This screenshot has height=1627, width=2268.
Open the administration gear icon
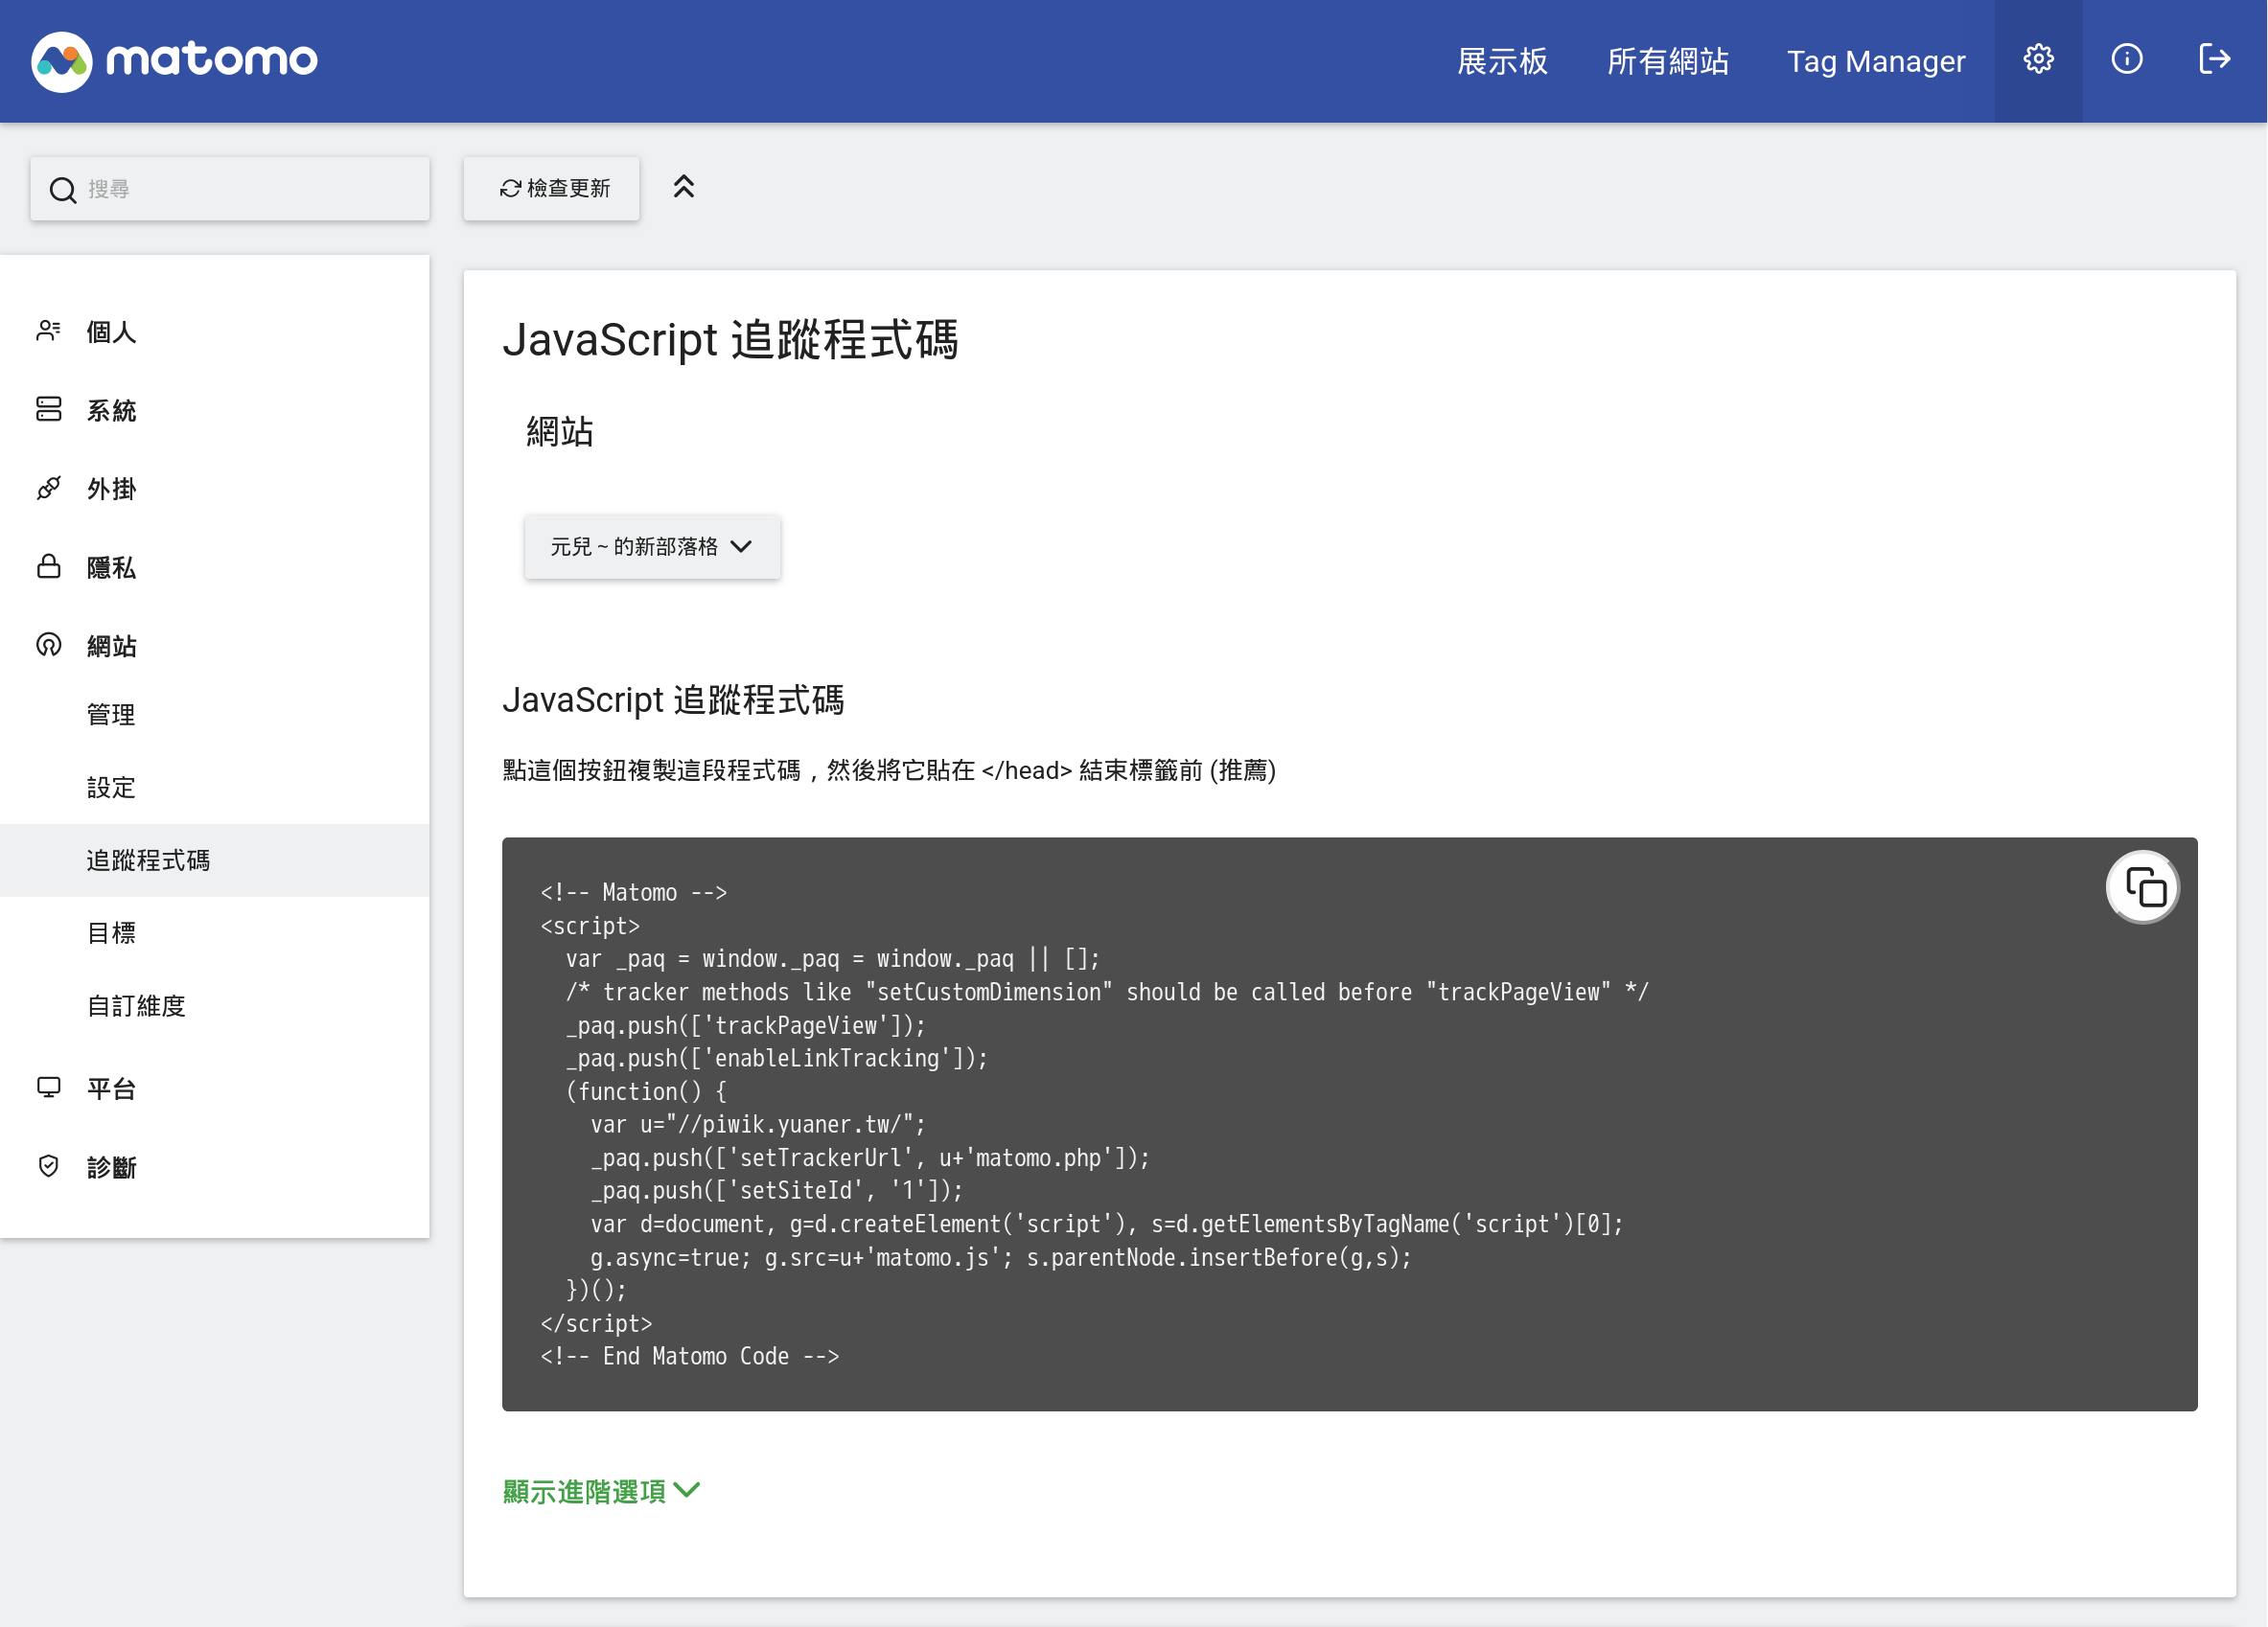(2038, 60)
